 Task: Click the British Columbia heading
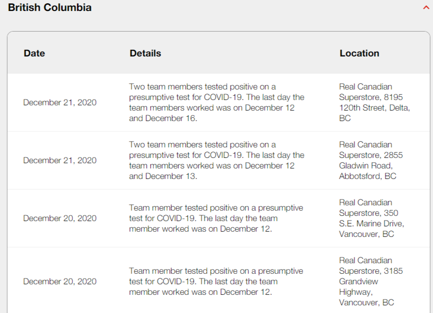click(x=50, y=8)
